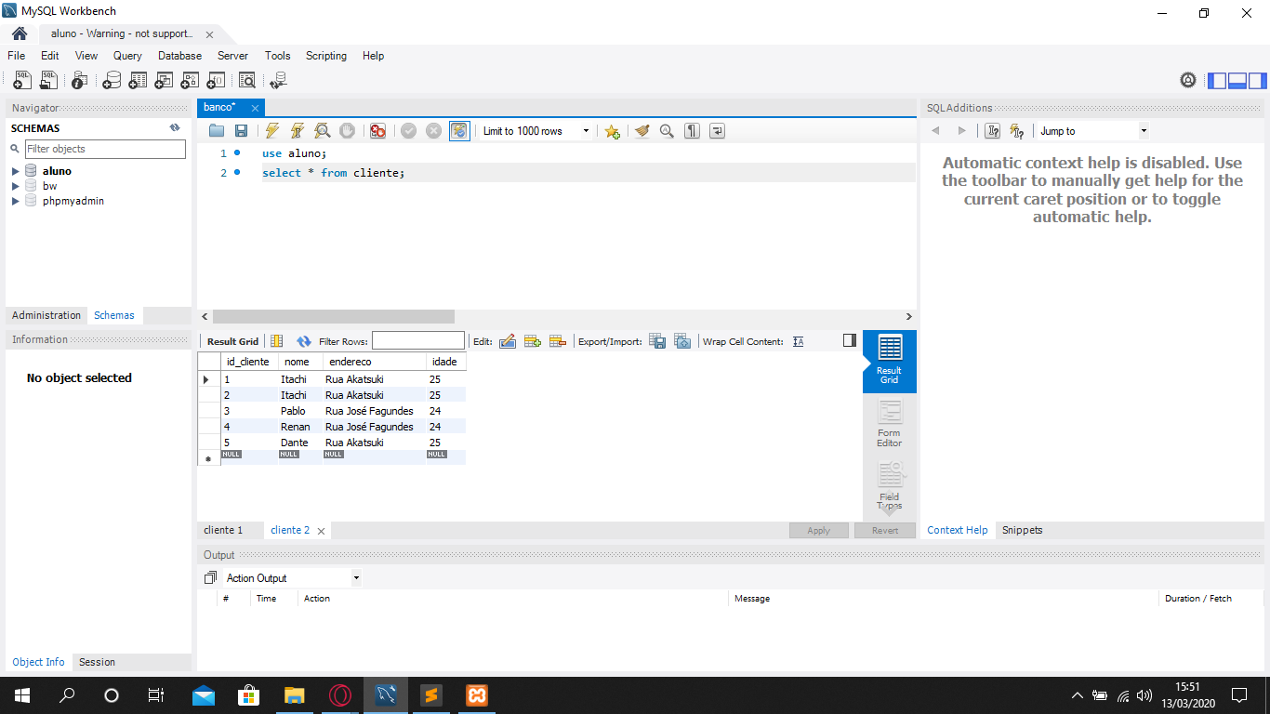Open the Scripting menu
This screenshot has width=1270, height=714.
(326, 56)
